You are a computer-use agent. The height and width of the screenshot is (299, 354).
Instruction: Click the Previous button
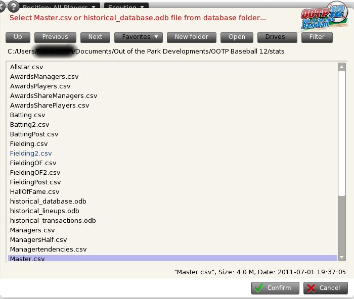(55, 37)
